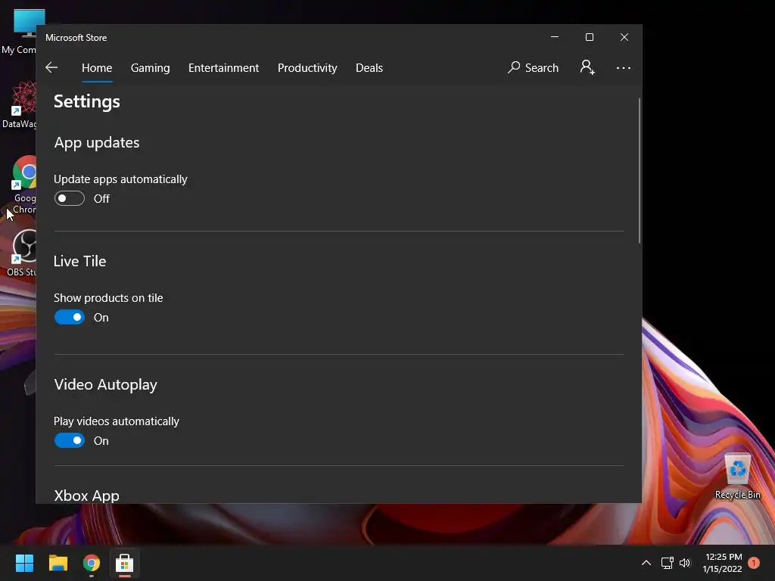
Task: Disable Play videos automatically
Action: click(x=69, y=441)
